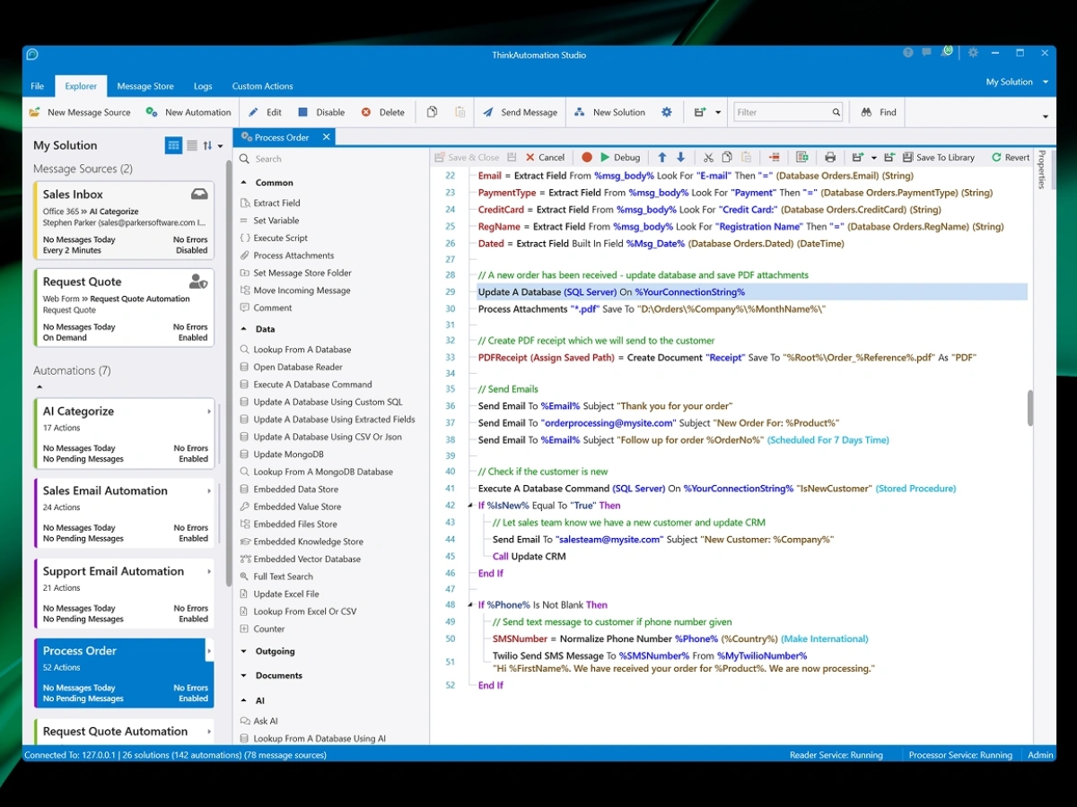Switch to the Logs tab

(x=203, y=86)
